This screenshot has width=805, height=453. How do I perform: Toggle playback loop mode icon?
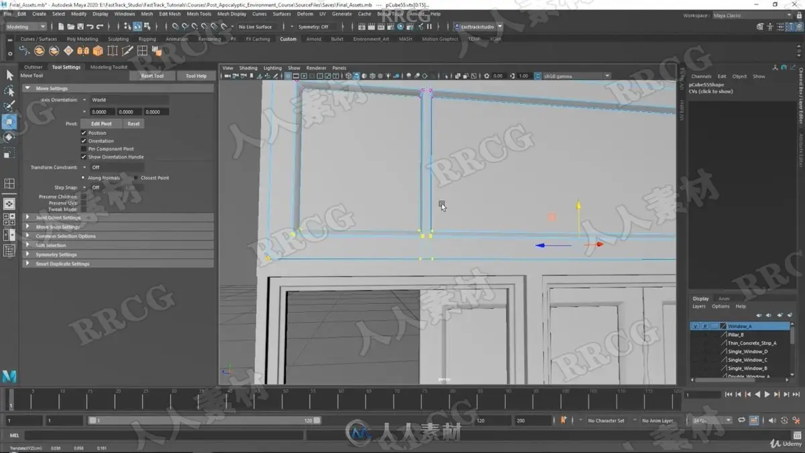pos(742,420)
